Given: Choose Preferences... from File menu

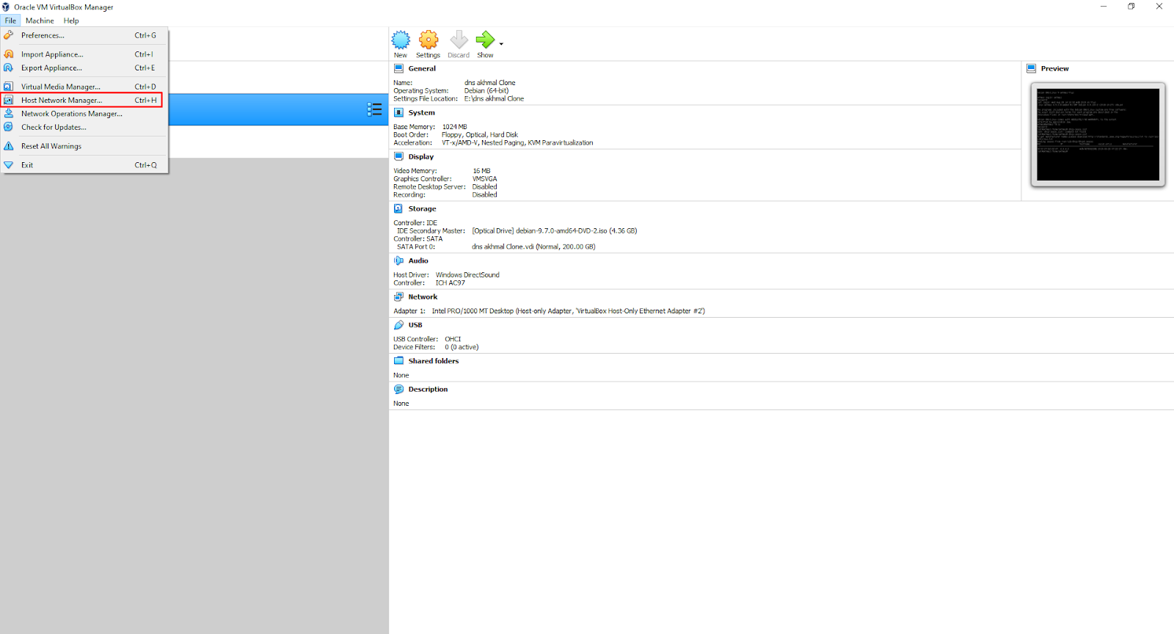Looking at the screenshot, I should (84, 35).
